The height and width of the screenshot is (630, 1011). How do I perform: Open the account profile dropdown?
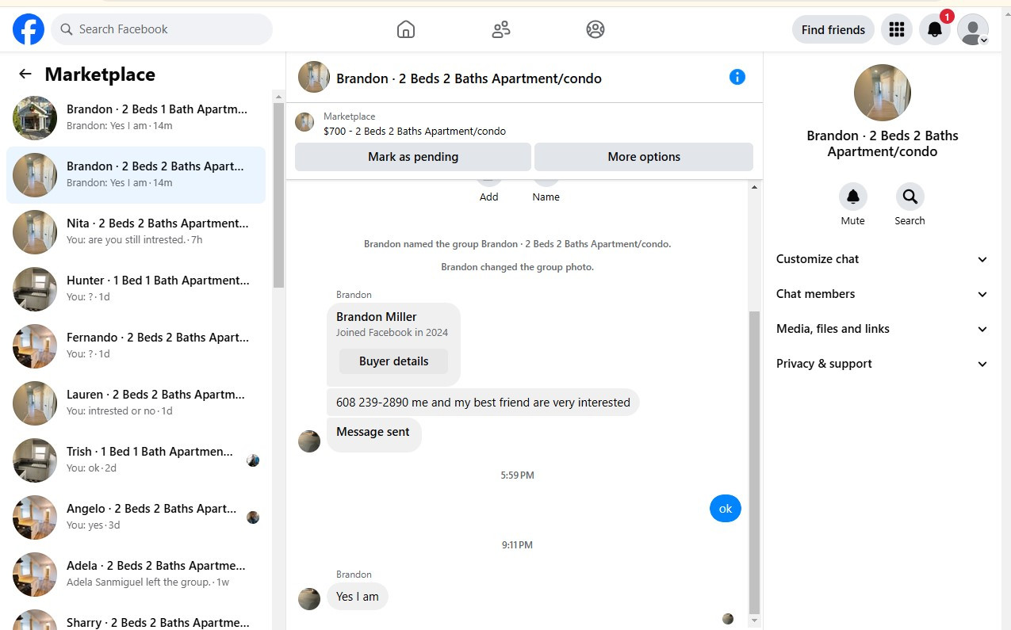click(973, 29)
